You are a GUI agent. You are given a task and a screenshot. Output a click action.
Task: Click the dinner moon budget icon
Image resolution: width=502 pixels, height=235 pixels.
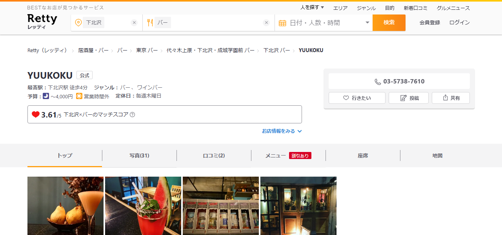pos(46,96)
